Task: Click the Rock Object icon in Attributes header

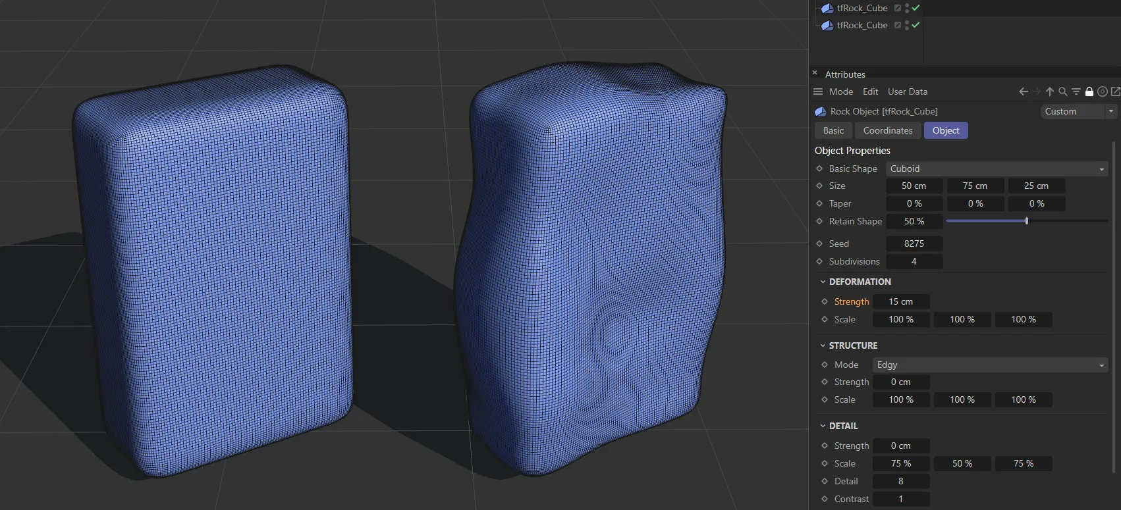Action: [821, 112]
